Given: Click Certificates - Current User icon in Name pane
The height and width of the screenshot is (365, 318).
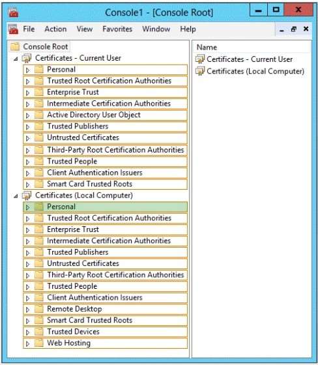Looking at the screenshot, I should click(200, 59).
